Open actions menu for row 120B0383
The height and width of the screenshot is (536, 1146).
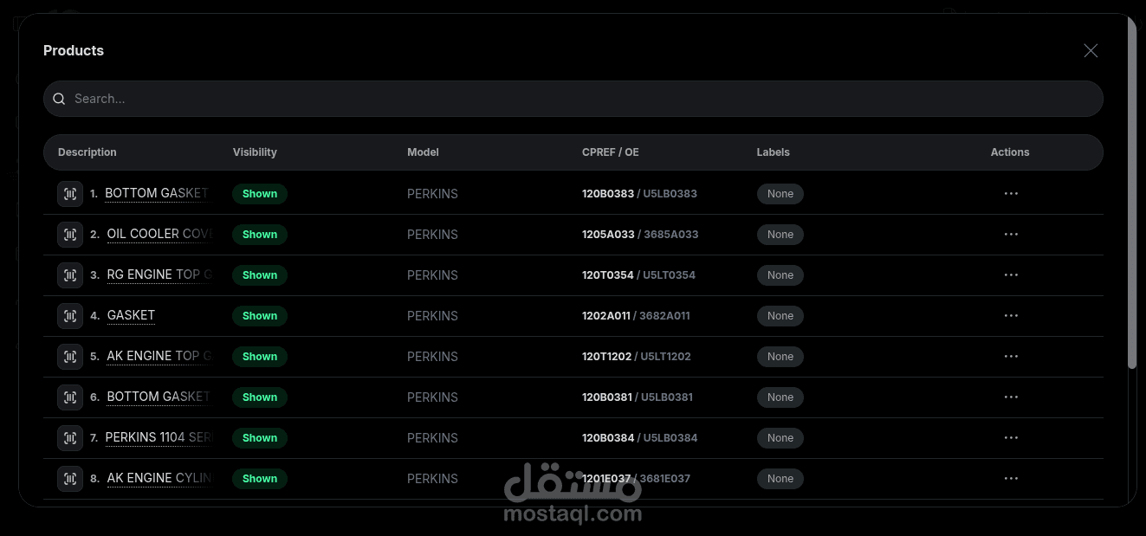[x=1011, y=194]
